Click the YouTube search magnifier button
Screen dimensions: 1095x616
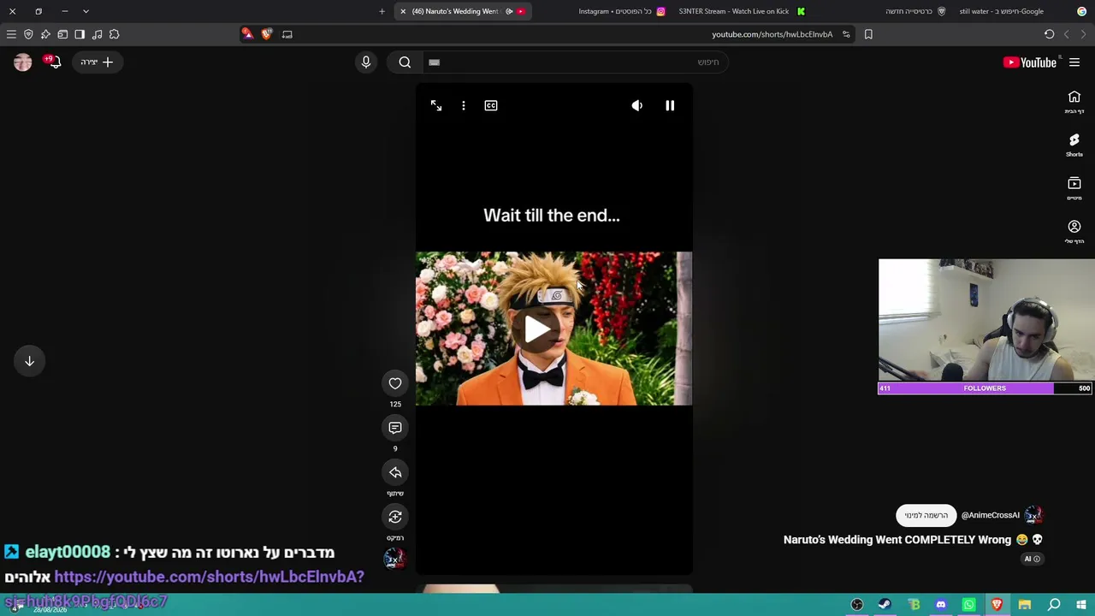pos(405,62)
